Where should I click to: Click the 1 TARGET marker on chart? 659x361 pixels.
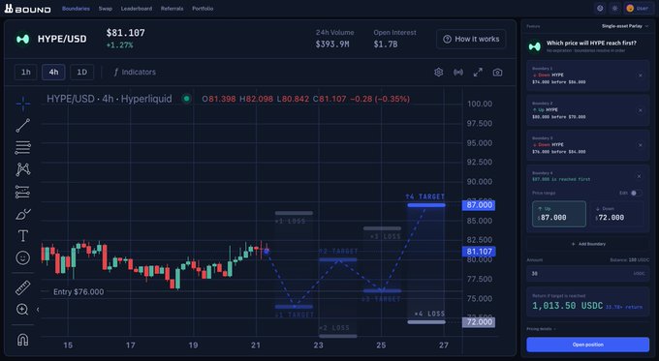pos(295,315)
